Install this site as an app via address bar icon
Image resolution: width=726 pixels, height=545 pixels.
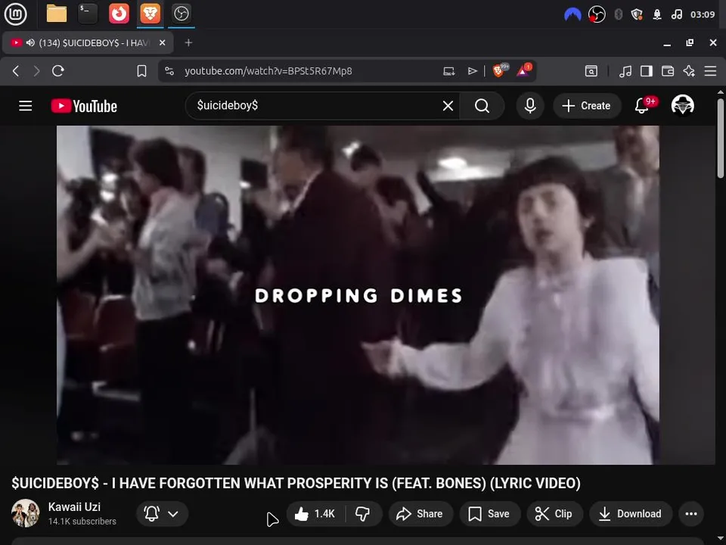click(448, 71)
